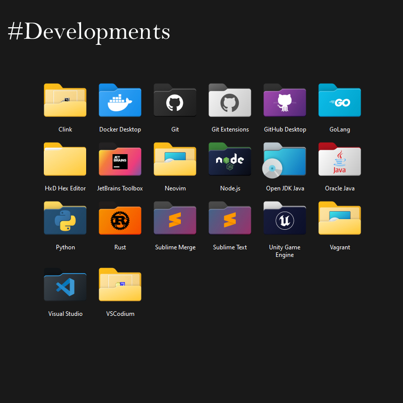Click the Open JDK Java folder
The height and width of the screenshot is (403, 403).
(x=285, y=160)
